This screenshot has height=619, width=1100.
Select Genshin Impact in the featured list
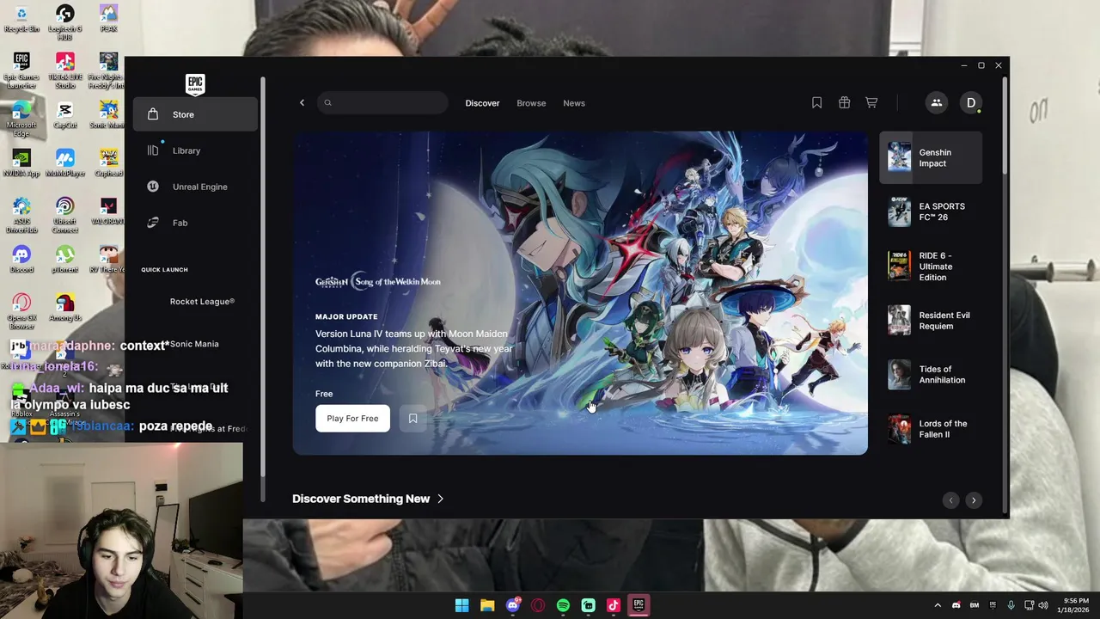tap(931, 157)
